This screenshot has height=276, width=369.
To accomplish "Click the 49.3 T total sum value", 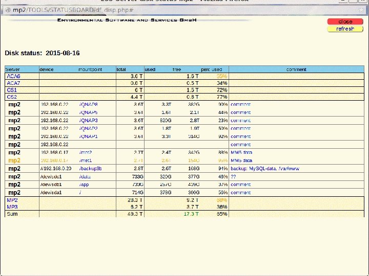I will [135, 214].
